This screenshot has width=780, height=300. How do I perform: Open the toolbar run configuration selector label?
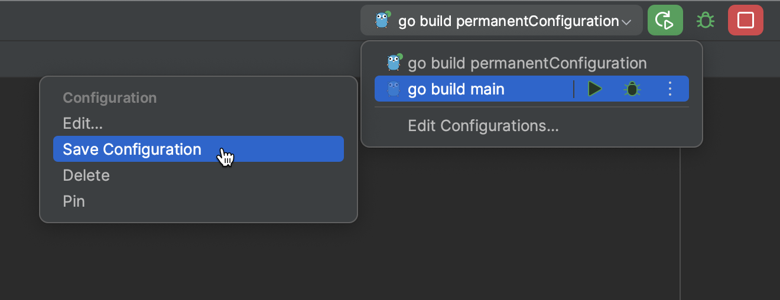[x=508, y=21]
